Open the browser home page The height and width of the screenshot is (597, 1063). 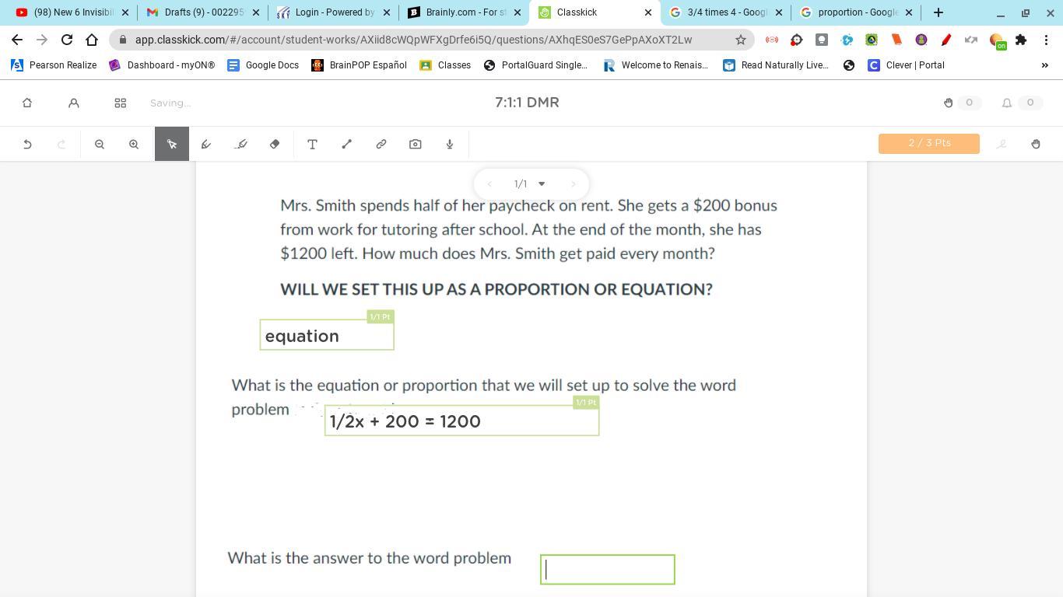pyautogui.click(x=92, y=40)
